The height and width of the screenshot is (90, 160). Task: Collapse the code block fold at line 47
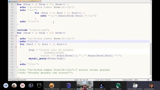tap(16, 47)
